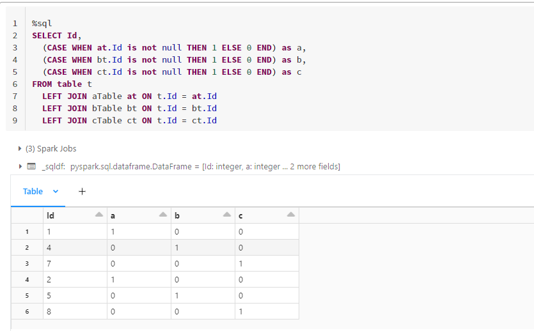This screenshot has width=534, height=331.
Task: Select the Table results tab
Action: point(33,191)
